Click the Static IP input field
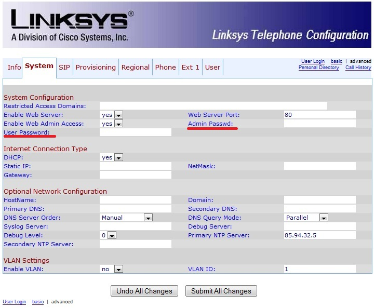This screenshot has width=375, height=308. 136,166
